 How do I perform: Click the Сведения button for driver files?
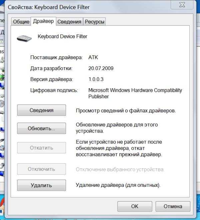(x=41, y=110)
